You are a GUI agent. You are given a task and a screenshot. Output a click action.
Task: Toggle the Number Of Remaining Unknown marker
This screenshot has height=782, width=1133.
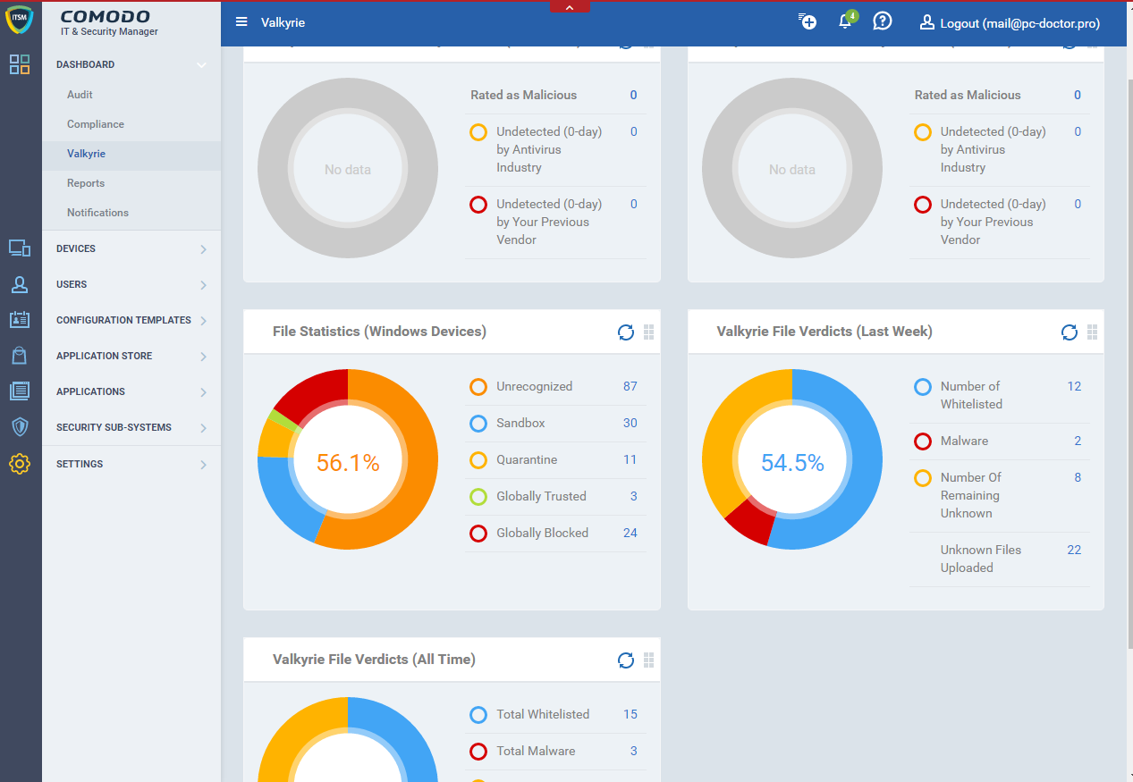coord(923,478)
